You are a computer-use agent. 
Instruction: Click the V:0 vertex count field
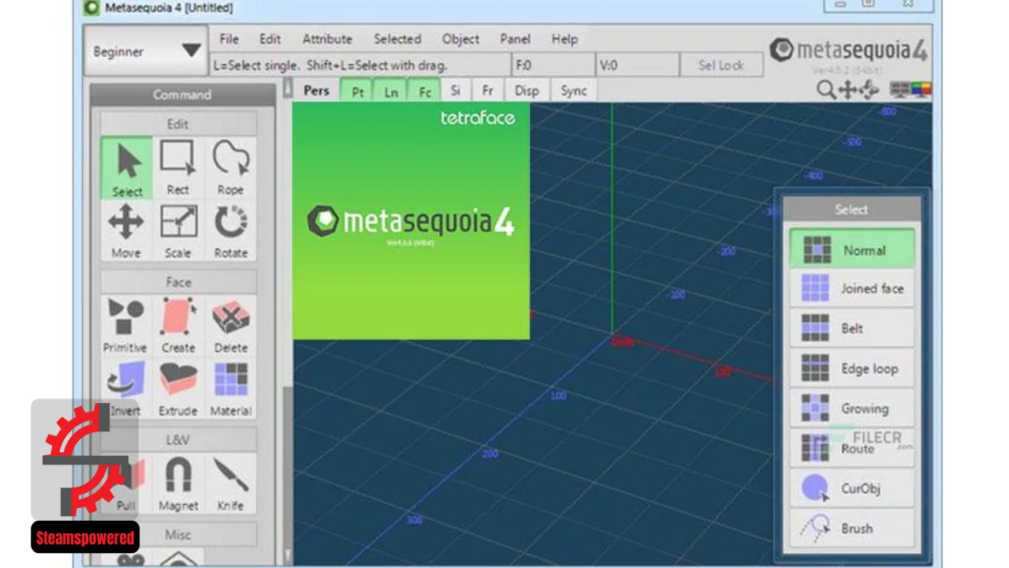(x=637, y=65)
